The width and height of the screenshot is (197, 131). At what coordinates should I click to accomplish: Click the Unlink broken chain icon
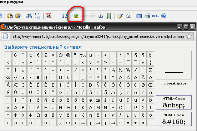pos(92,16)
